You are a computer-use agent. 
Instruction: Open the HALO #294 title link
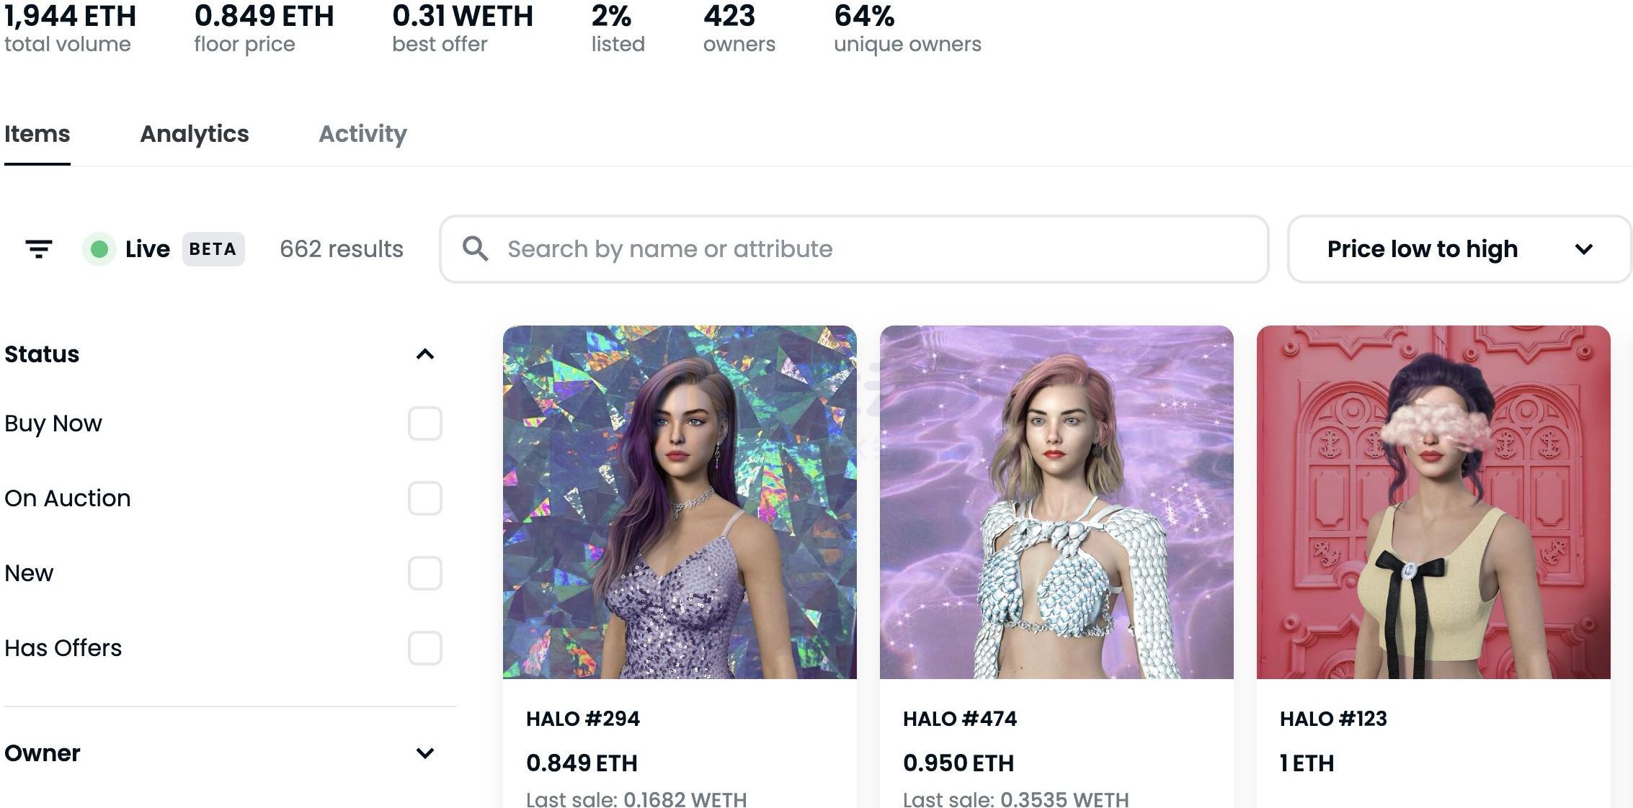click(x=583, y=719)
